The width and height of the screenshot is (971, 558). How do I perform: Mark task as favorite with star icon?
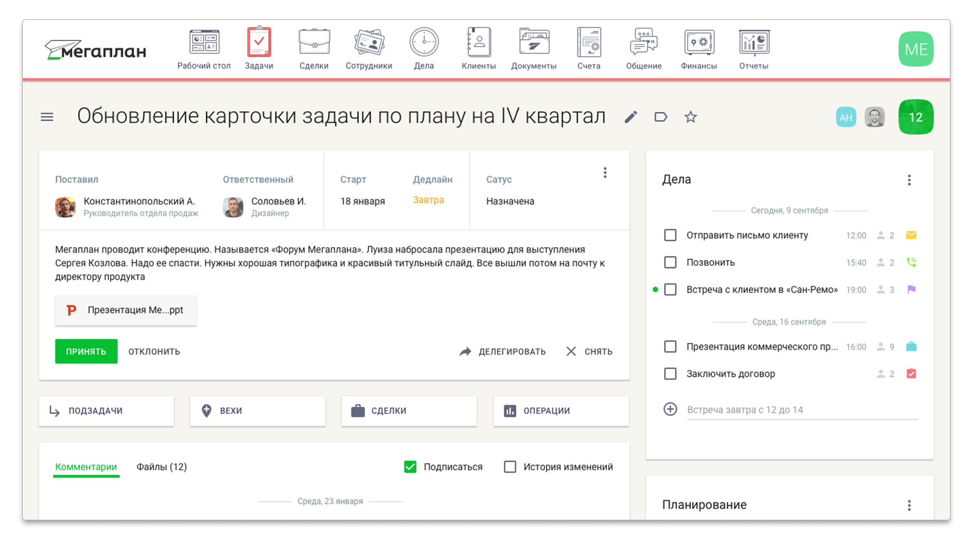pyautogui.click(x=690, y=116)
